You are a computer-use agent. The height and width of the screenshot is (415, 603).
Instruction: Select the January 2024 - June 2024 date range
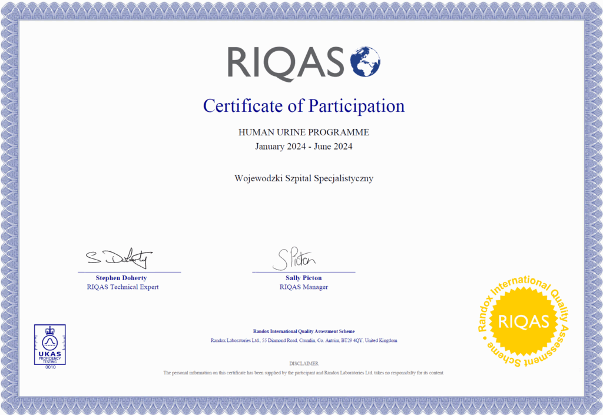pyautogui.click(x=304, y=147)
